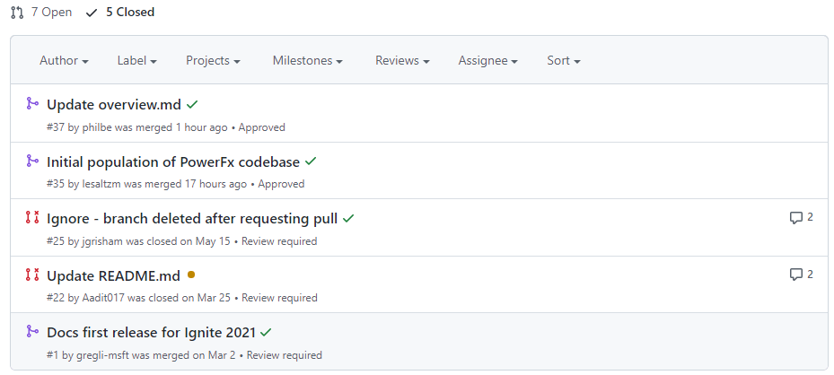Expand the Milestones filter dropdown

(x=308, y=61)
